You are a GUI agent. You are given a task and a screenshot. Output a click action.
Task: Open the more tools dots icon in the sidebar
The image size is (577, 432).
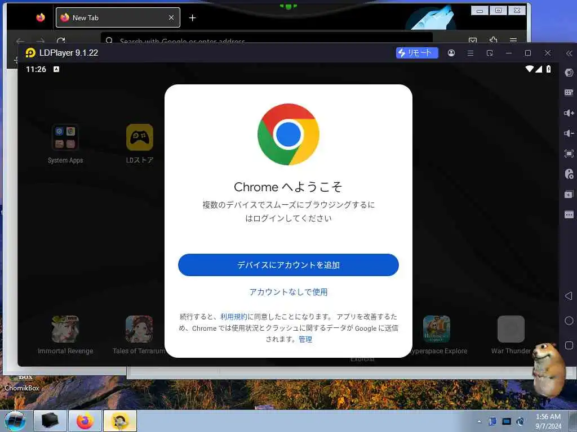pyautogui.click(x=569, y=214)
